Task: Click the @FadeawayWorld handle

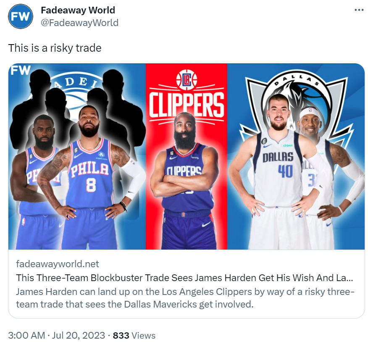Action: coord(79,23)
